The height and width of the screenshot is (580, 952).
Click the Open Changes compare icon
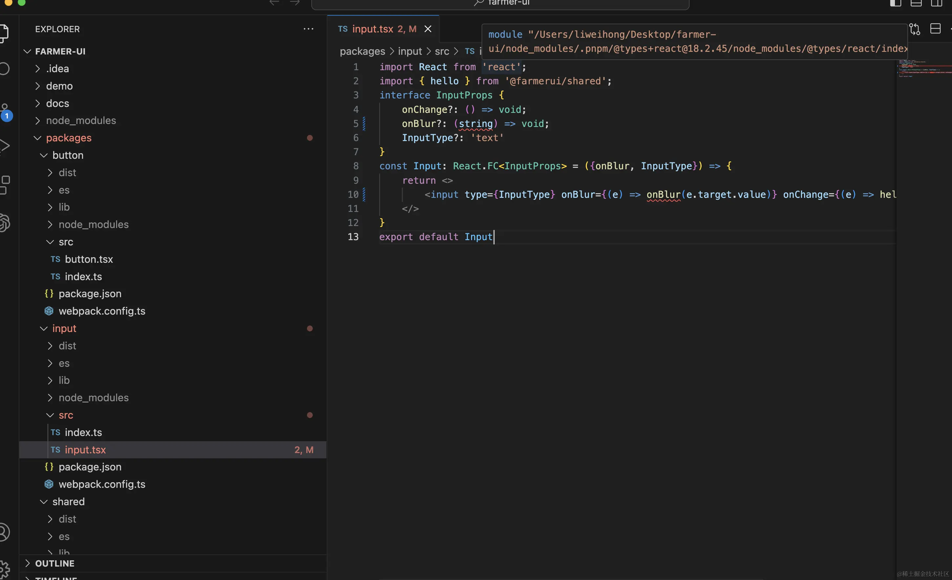click(915, 29)
